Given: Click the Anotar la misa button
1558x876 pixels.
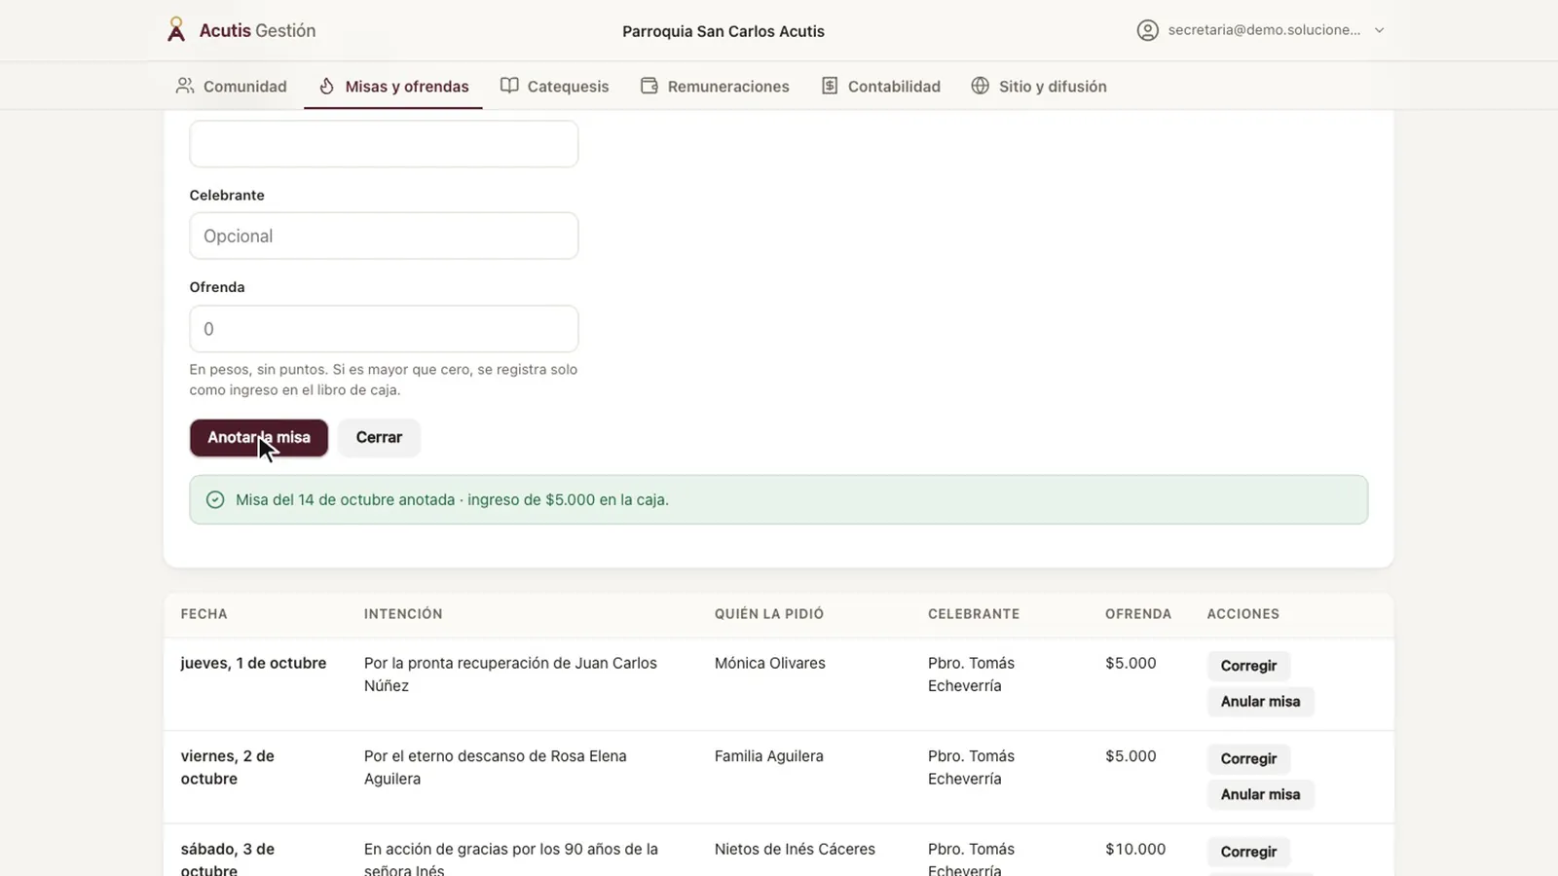Looking at the screenshot, I should (259, 437).
